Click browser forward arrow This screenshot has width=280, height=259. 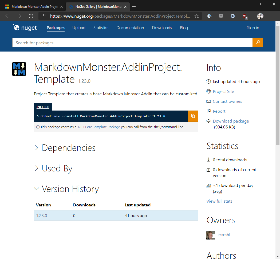(19, 16)
